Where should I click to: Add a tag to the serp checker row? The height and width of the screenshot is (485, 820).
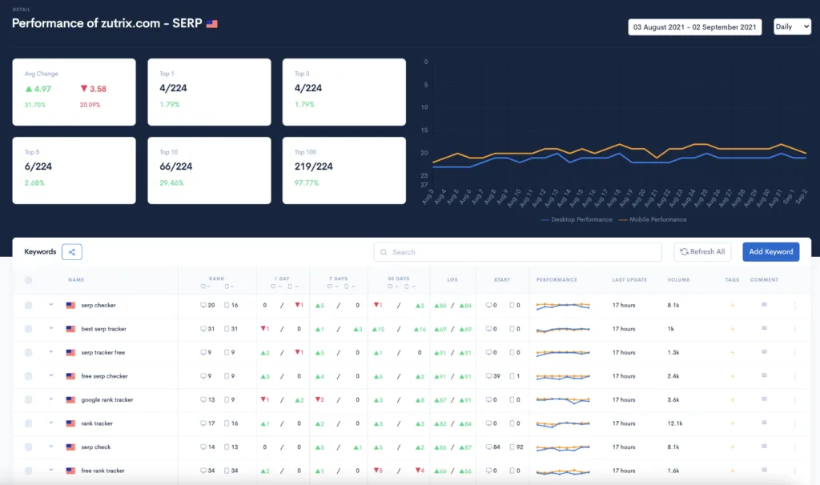click(x=731, y=305)
